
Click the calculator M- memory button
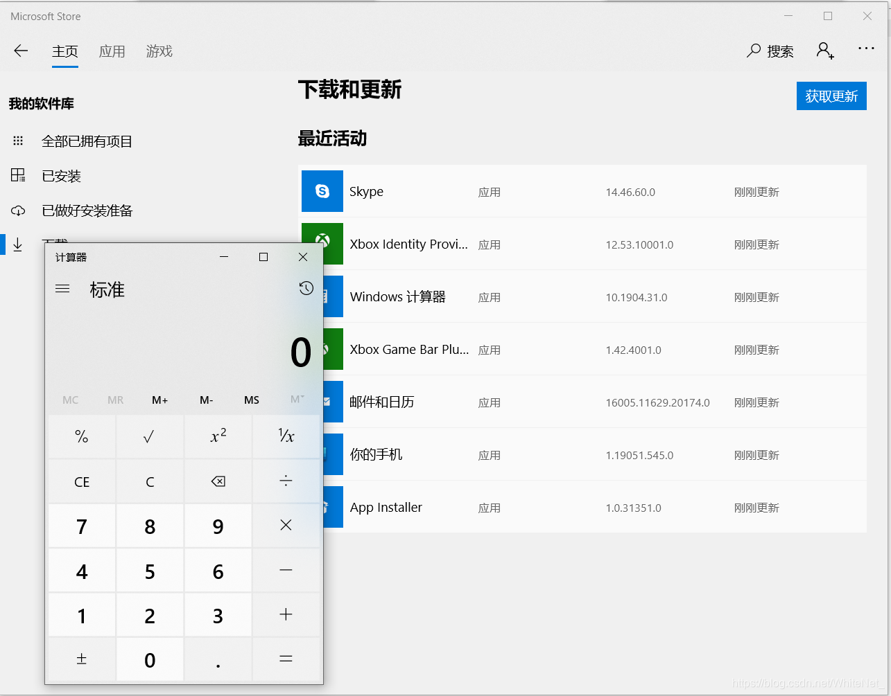207,400
